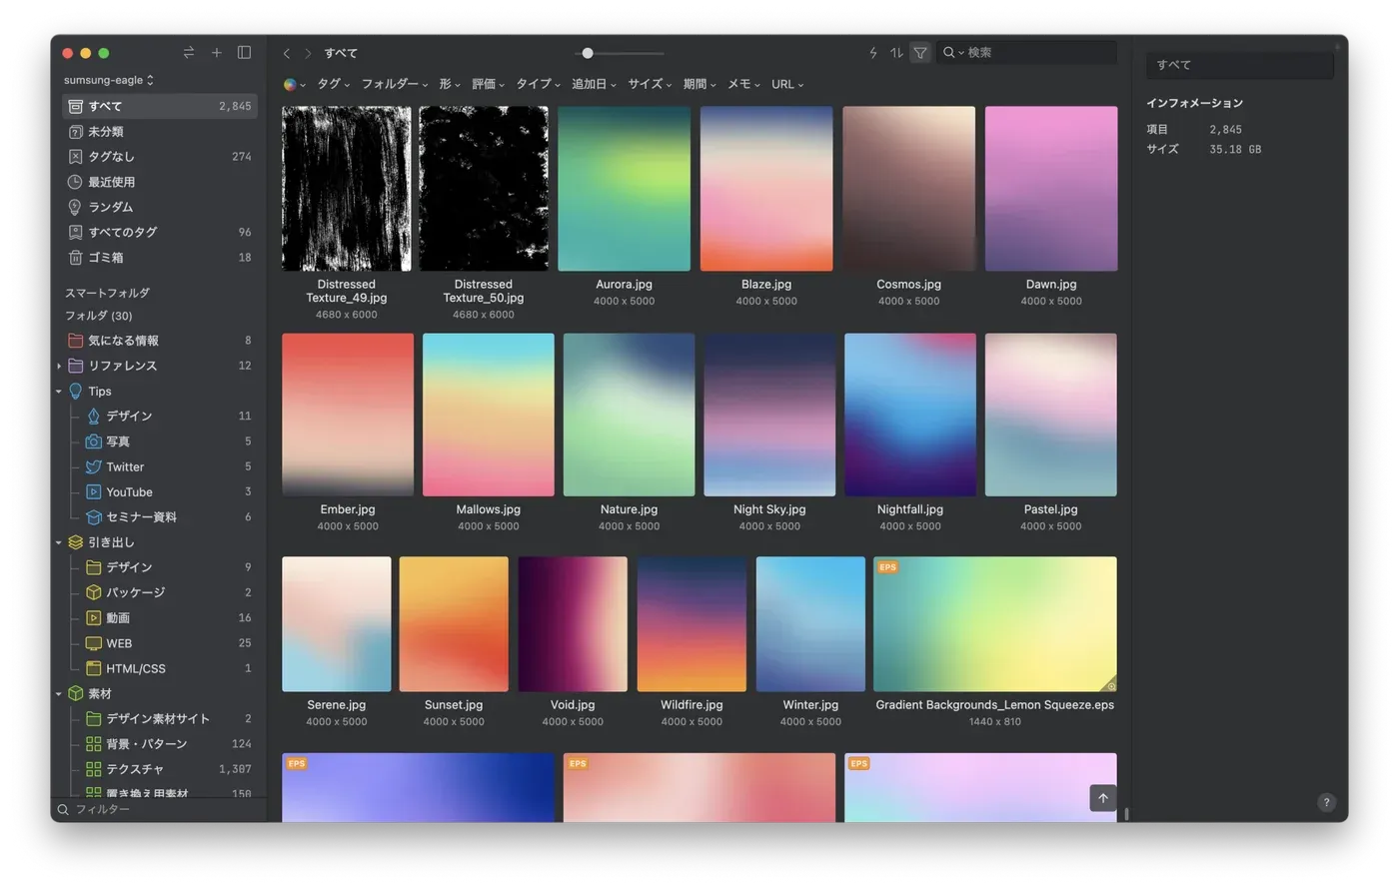1399x889 pixels.
Task: Open the デザイン素材サイト folder
Action: 160,719
